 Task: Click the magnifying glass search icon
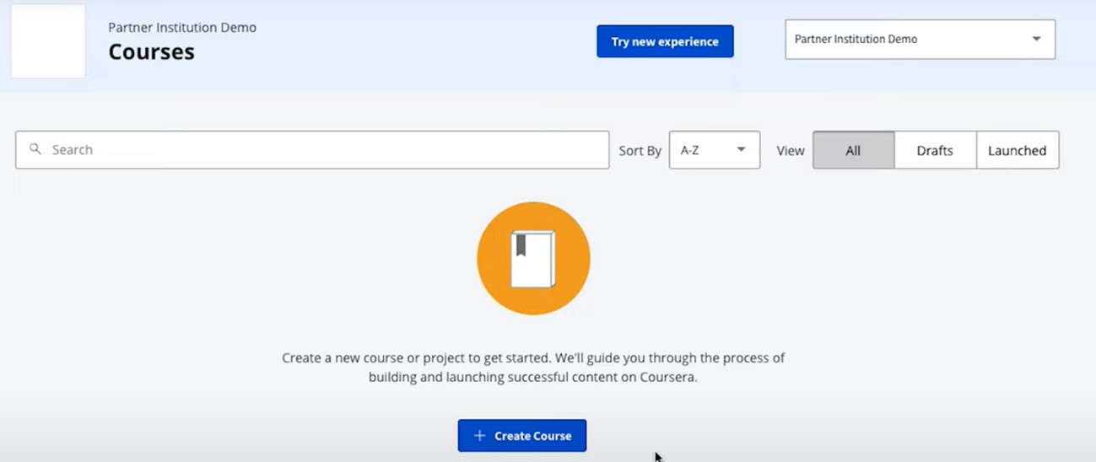pos(35,149)
